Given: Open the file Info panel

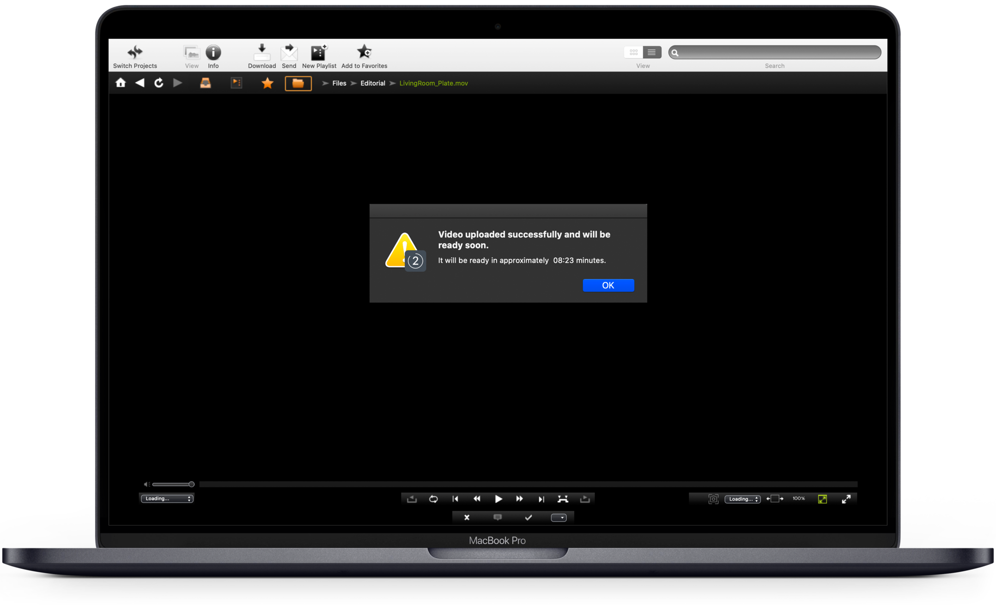Looking at the screenshot, I should coord(213,52).
